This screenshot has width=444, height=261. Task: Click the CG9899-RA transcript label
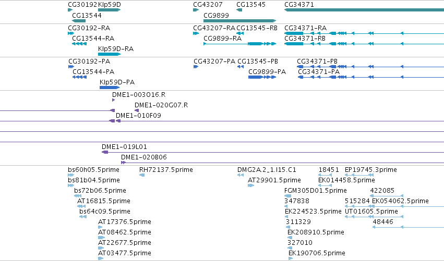(x=223, y=38)
